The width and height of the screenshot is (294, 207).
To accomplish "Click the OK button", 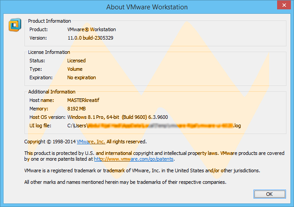I will pyautogui.click(x=270, y=194).
